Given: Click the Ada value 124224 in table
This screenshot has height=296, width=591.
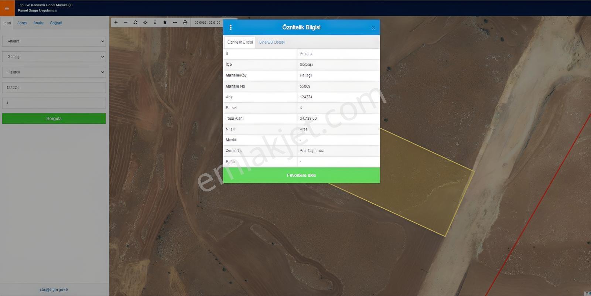Looking at the screenshot, I should point(306,97).
